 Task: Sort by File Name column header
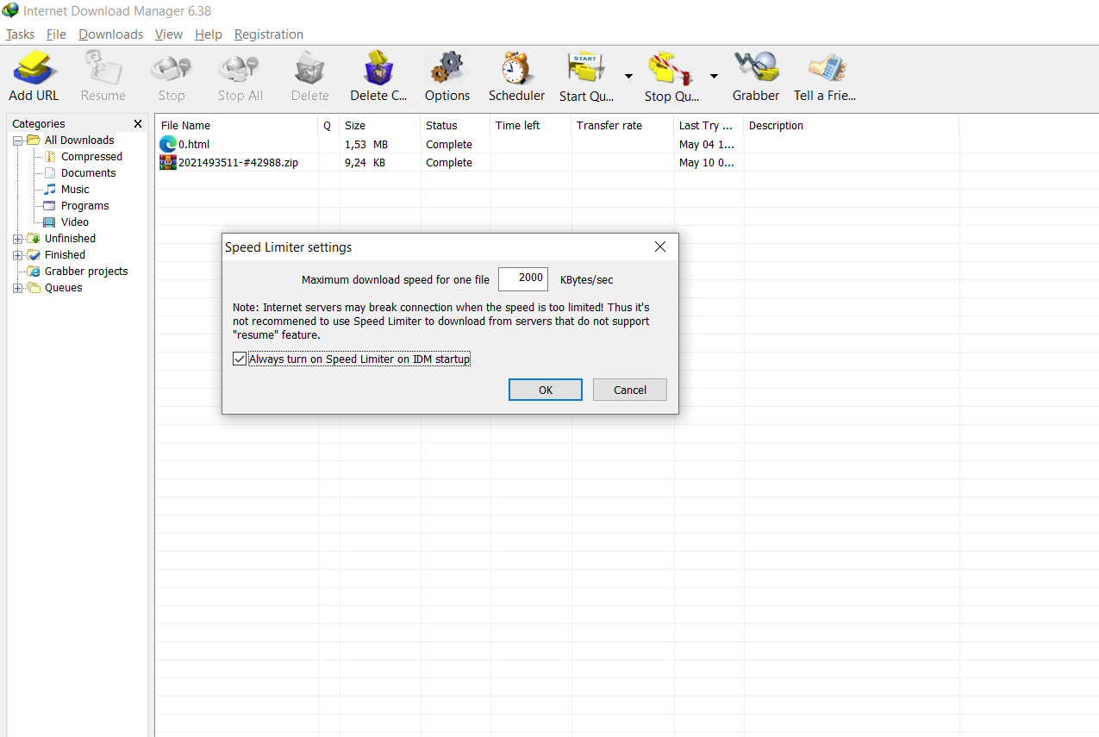click(237, 126)
